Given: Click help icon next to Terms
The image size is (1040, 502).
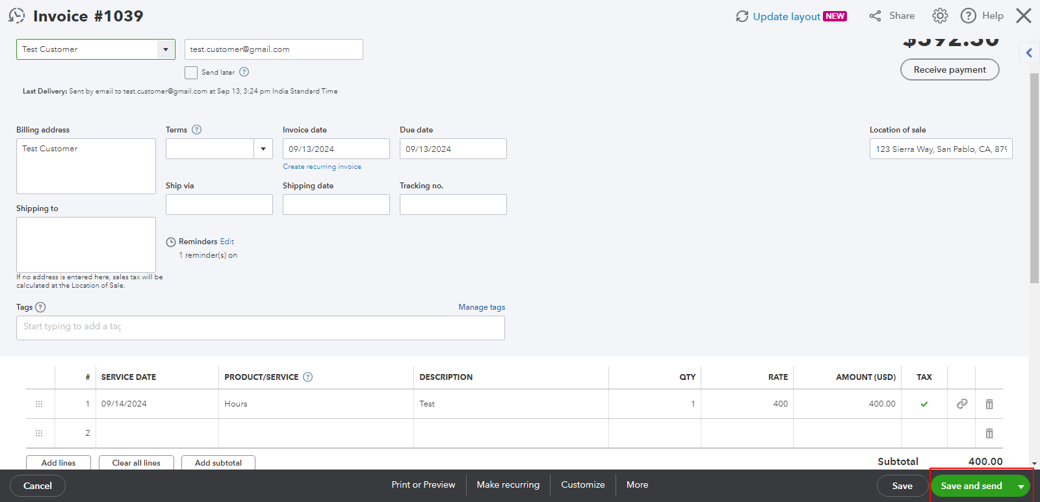Looking at the screenshot, I should point(197,130).
